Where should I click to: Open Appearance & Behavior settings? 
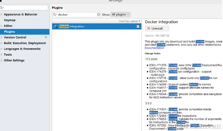point(21,14)
